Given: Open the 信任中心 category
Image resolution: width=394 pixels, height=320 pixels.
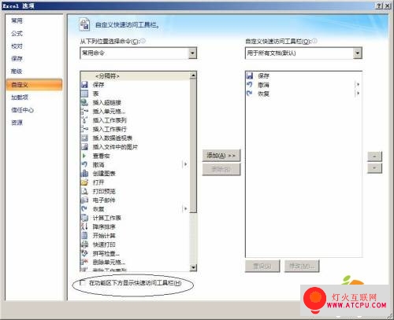Looking at the screenshot, I should (x=22, y=110).
